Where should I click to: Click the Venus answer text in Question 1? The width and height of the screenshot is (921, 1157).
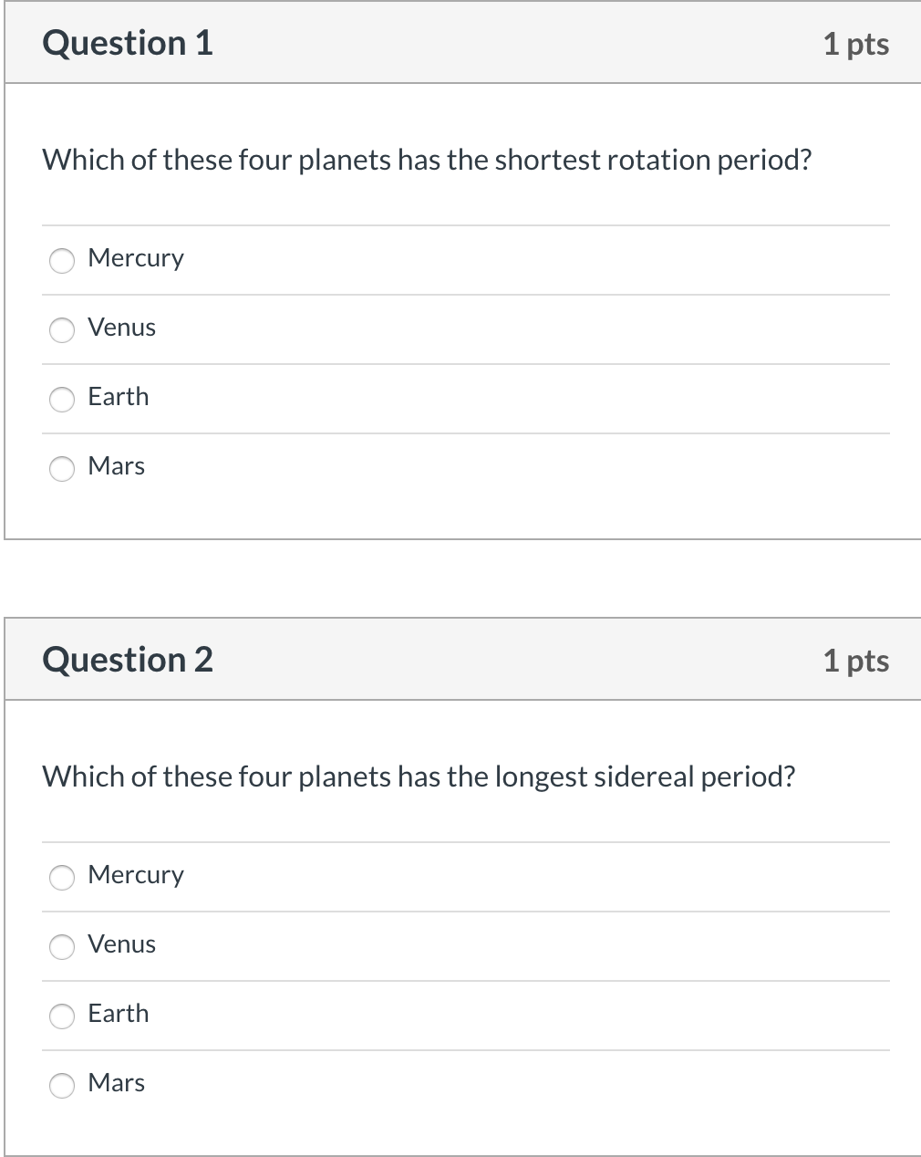(x=122, y=328)
